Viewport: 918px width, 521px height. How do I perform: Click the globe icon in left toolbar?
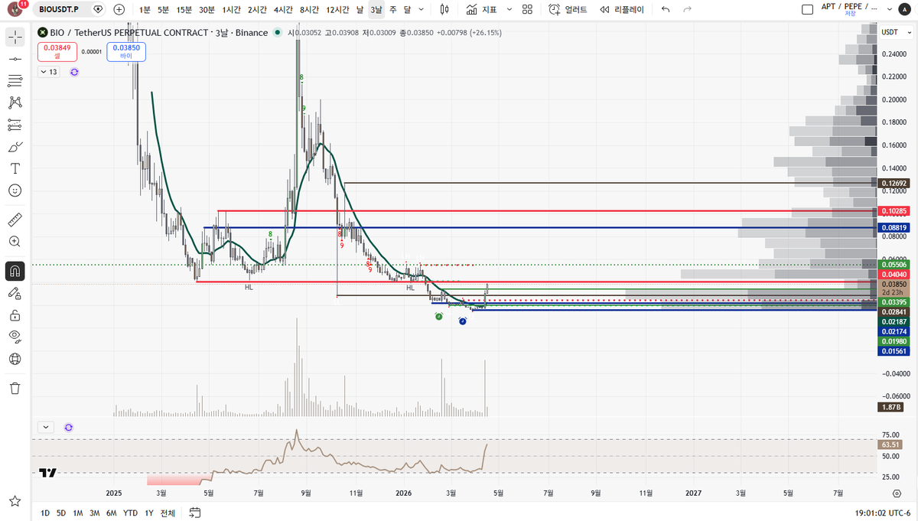point(15,358)
